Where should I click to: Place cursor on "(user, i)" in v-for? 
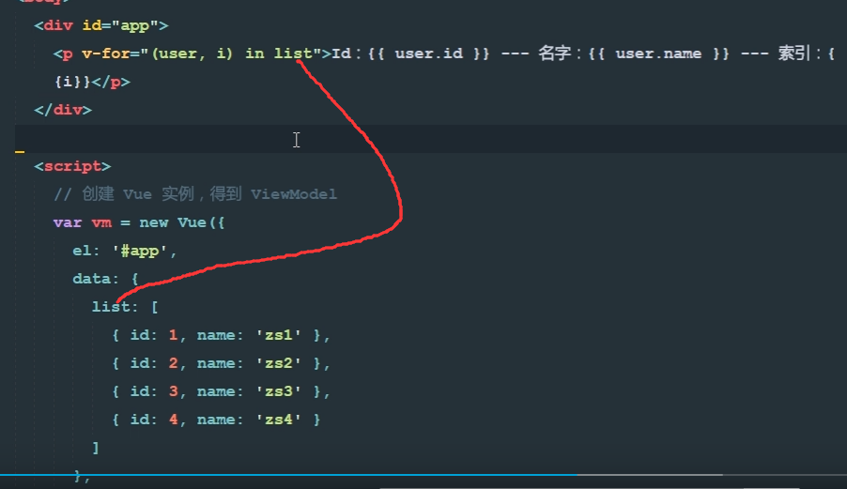click(x=192, y=54)
